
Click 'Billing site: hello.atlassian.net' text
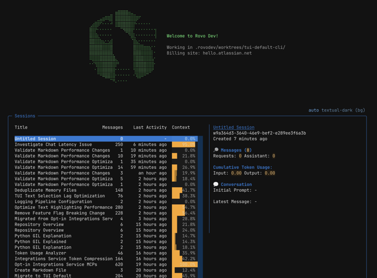[x=209, y=53]
